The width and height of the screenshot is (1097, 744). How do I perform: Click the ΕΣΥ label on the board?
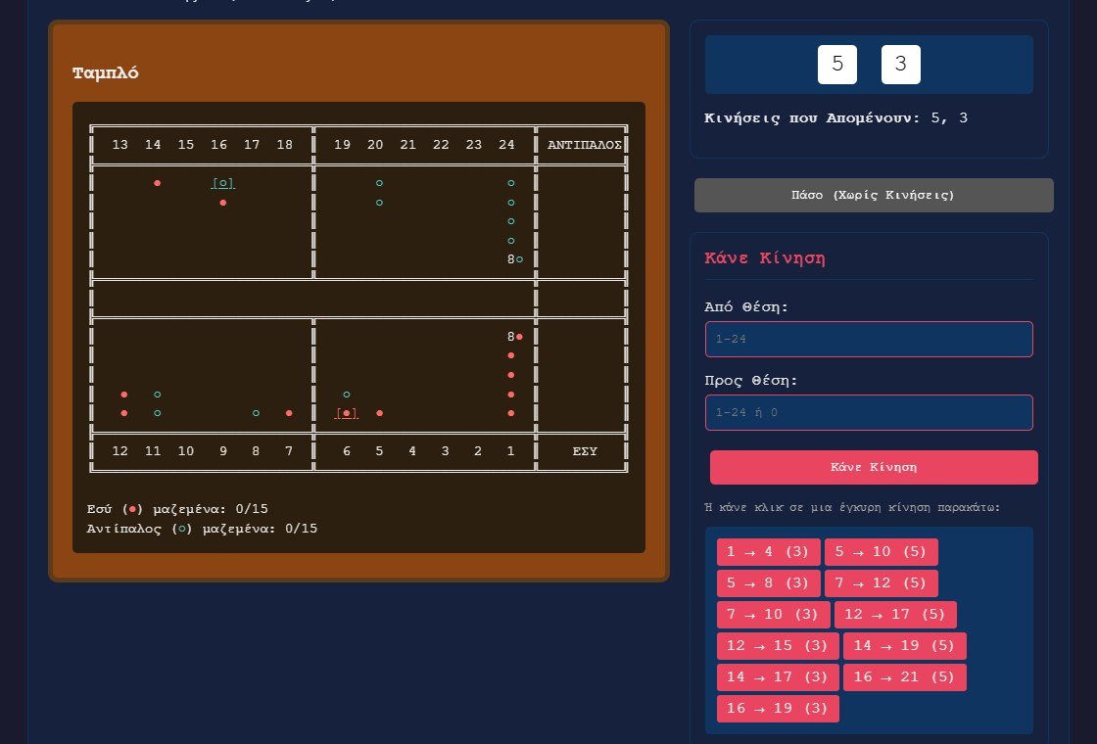click(585, 451)
